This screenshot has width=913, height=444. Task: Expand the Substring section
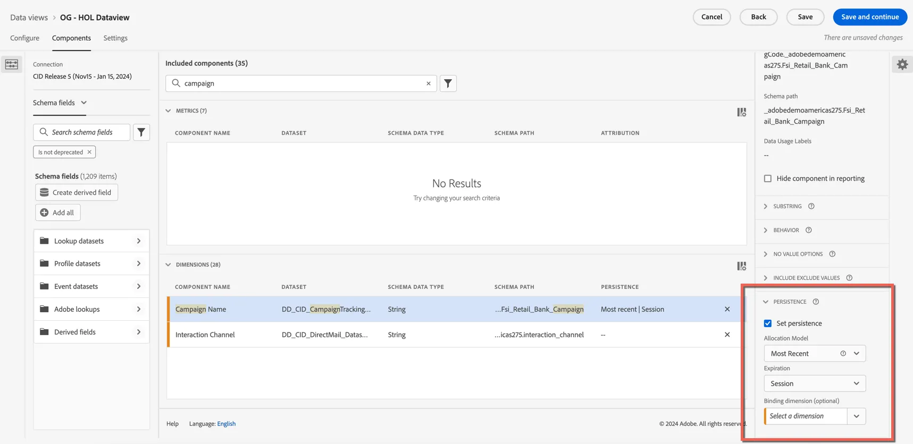click(766, 206)
